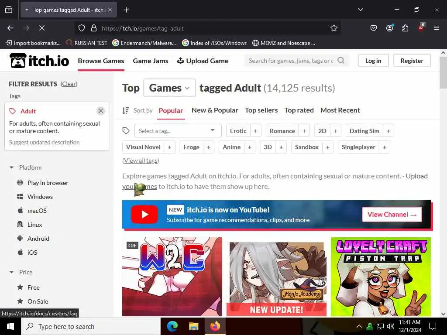Click the search magnifier icon in itch.io header
This screenshot has width=447, height=335.
point(340,60)
